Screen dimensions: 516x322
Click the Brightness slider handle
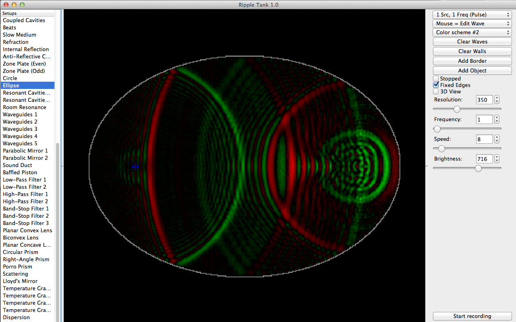478,168
